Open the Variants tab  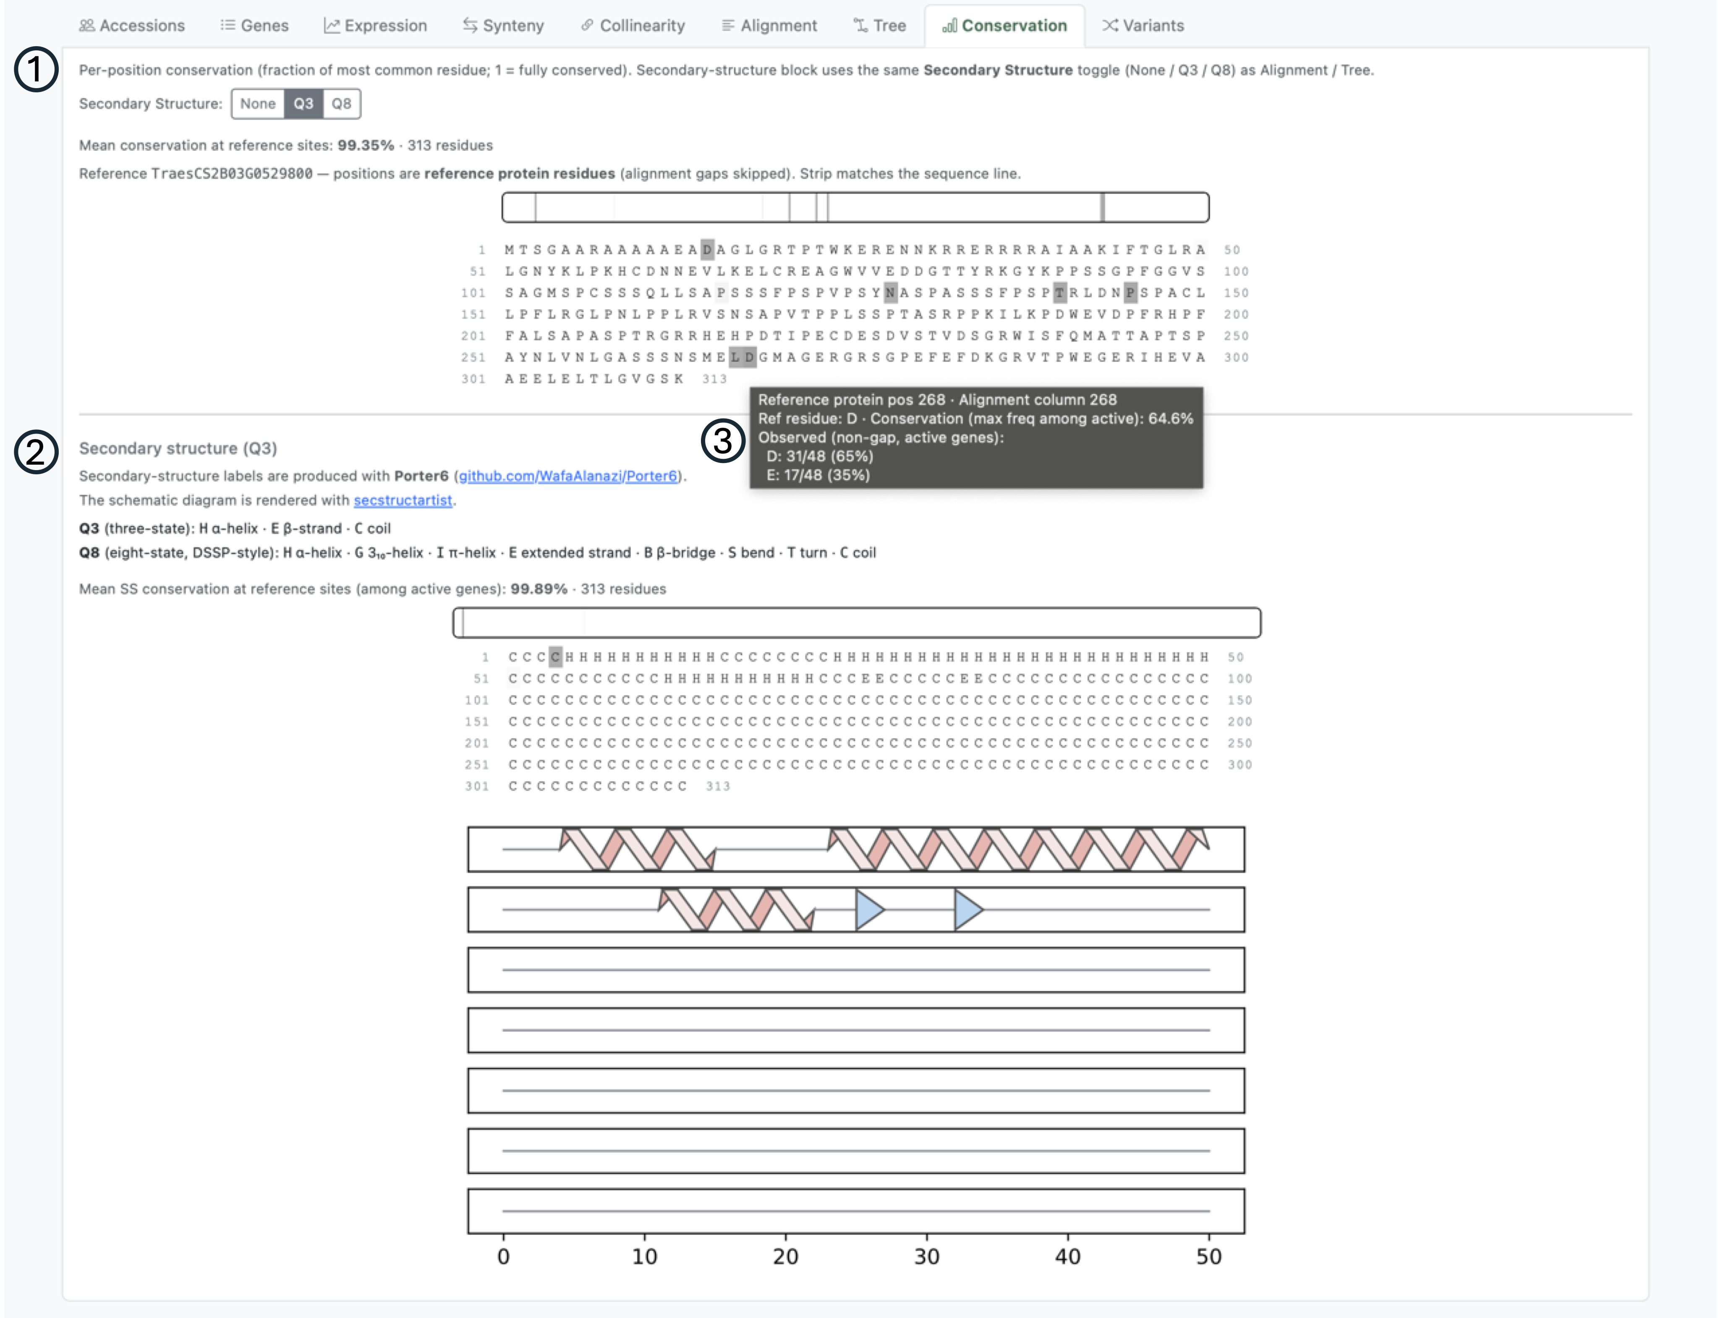(1143, 26)
